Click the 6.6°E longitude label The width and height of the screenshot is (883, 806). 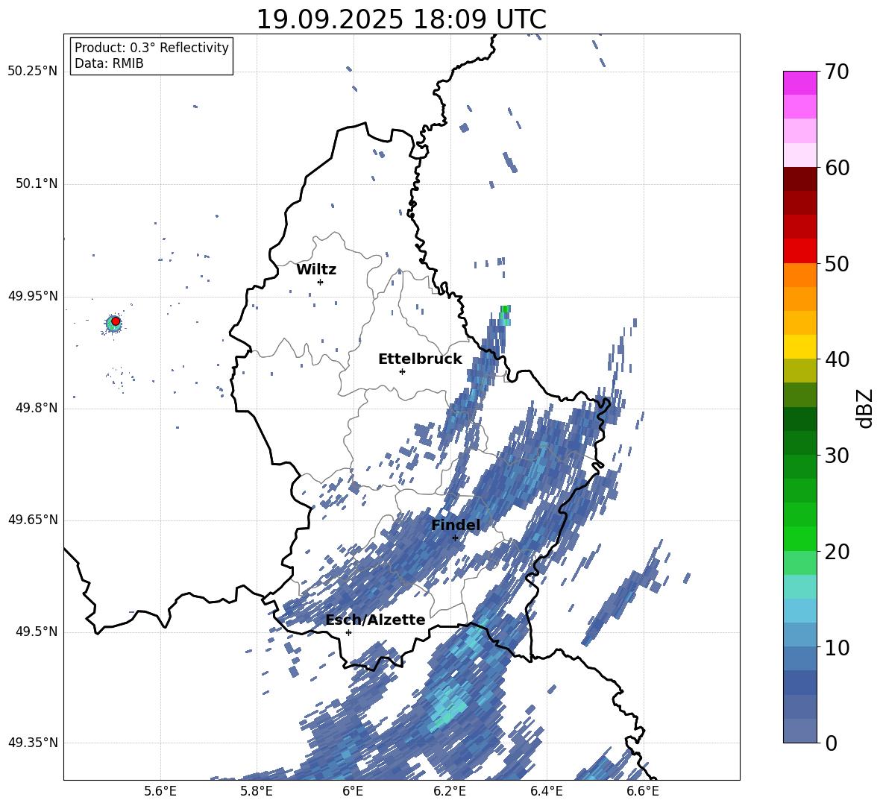[643, 791]
